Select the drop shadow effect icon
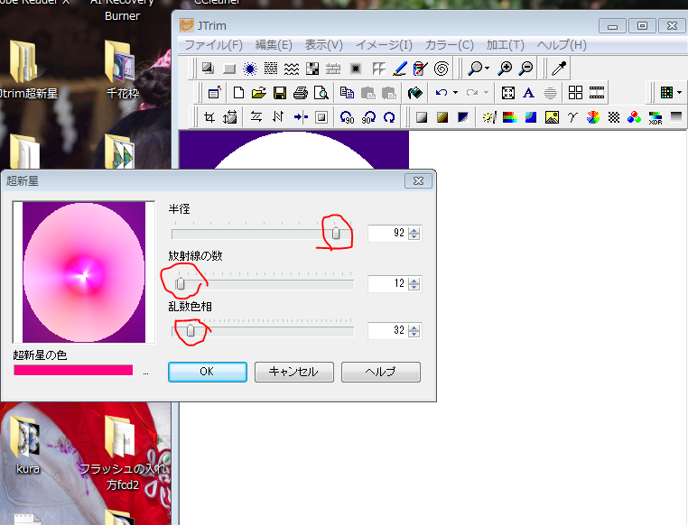 pos(208,69)
